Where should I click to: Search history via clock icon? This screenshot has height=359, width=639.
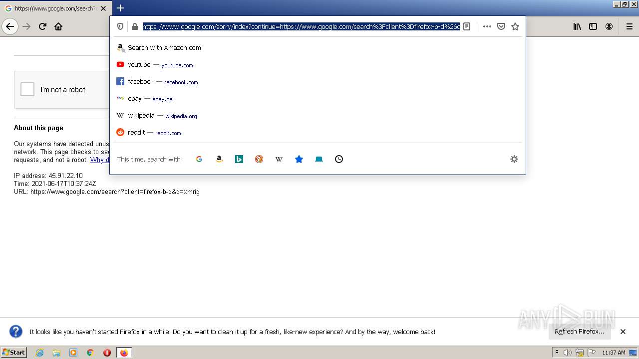pos(339,159)
